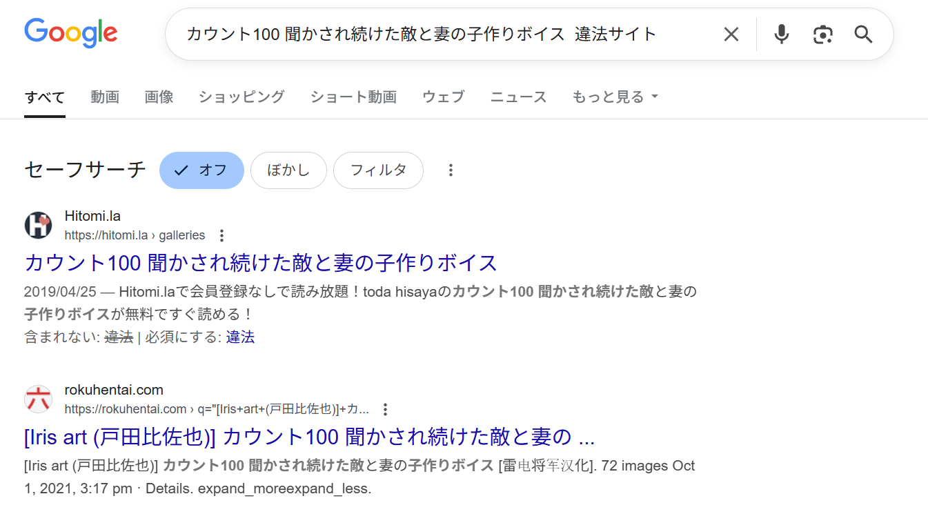Open the three-dot menu on the rokuhentai result
This screenshot has width=928, height=514.
point(384,408)
